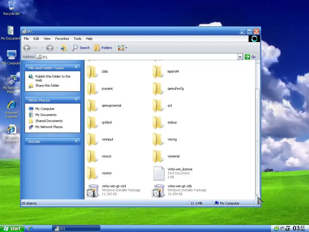Open the Favorites menu
Screen dimensions: 309x232
(x=62, y=39)
